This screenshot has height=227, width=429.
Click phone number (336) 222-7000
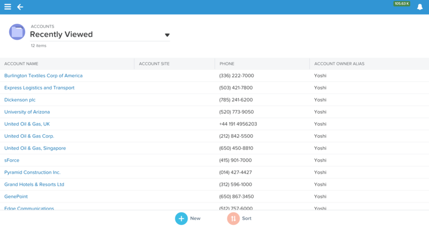[x=236, y=76]
